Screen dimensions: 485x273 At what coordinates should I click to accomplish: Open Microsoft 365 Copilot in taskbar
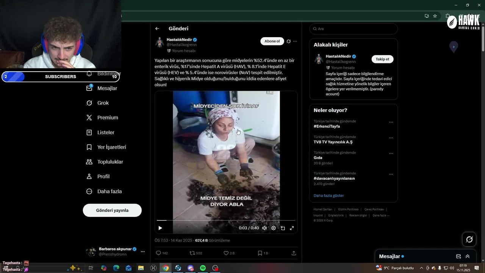pos(103,268)
